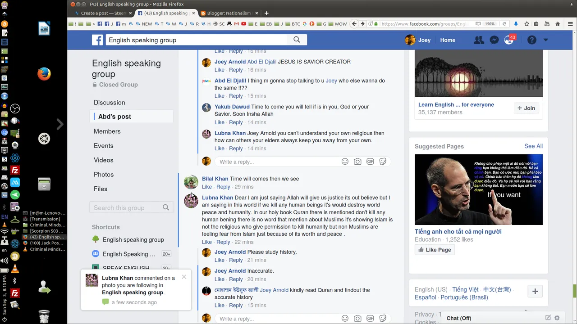Click Like Page under Suggested Pages
The image size is (577, 324).
coord(435,250)
